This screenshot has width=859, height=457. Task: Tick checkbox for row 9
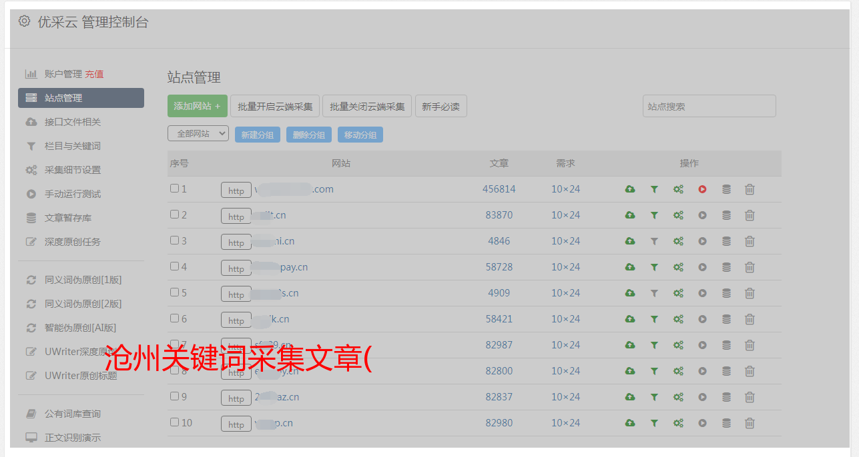pyautogui.click(x=174, y=396)
